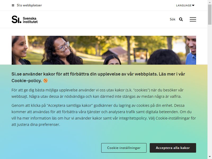Image resolution: width=212 pixels, height=159 pixels.
Task: Open Cookie-inställningar
Action: click(x=124, y=148)
